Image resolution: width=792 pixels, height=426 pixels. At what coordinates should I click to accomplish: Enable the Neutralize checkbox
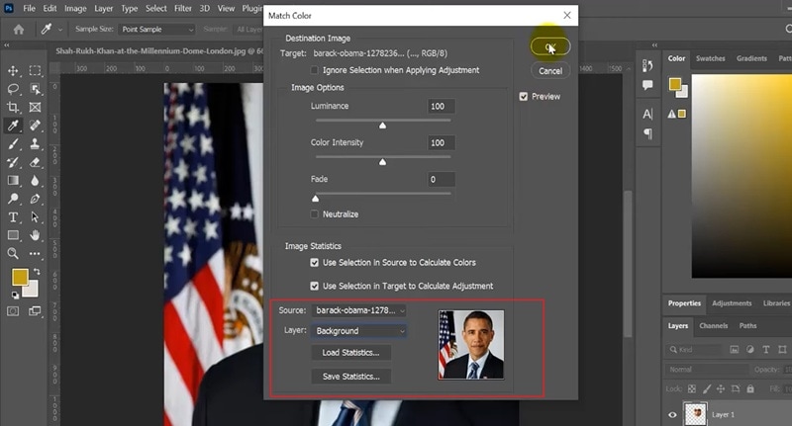pyautogui.click(x=314, y=214)
